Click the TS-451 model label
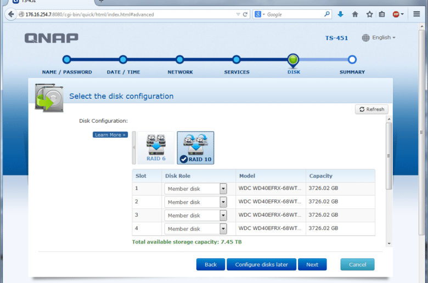The height and width of the screenshot is (283, 428). (x=336, y=38)
